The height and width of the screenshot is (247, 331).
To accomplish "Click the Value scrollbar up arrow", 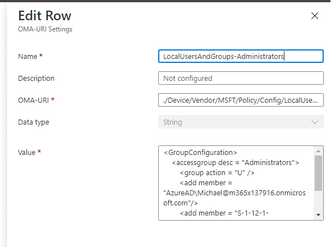I will point(318,151).
